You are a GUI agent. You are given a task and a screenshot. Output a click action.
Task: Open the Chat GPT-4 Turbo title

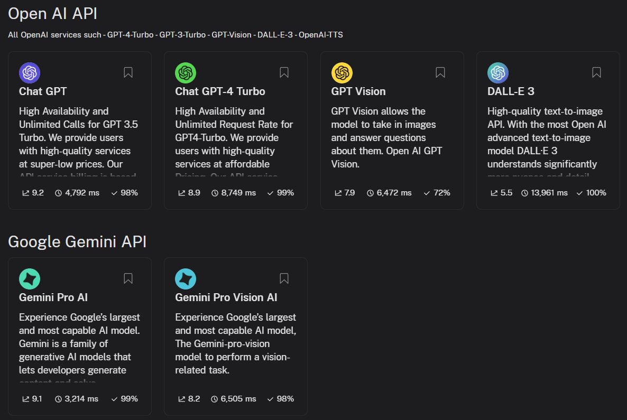click(x=220, y=91)
